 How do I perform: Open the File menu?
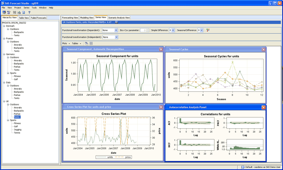(x=4, y=8)
